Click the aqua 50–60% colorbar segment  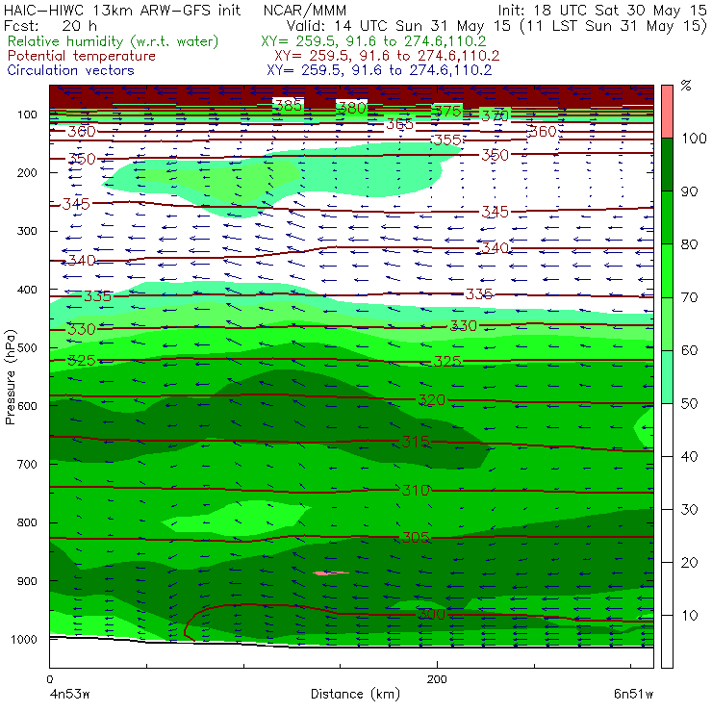tap(667, 377)
